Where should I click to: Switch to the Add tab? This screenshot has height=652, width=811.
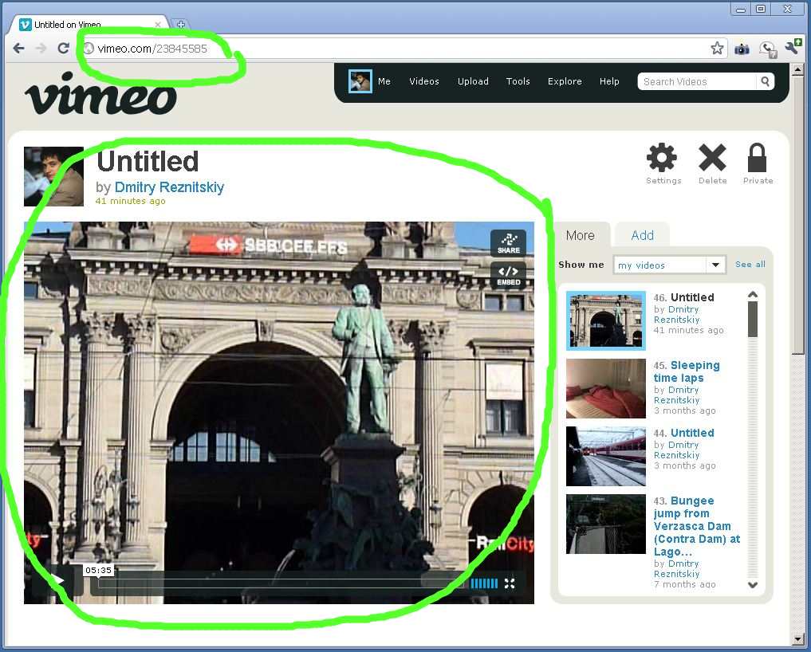pyautogui.click(x=642, y=235)
